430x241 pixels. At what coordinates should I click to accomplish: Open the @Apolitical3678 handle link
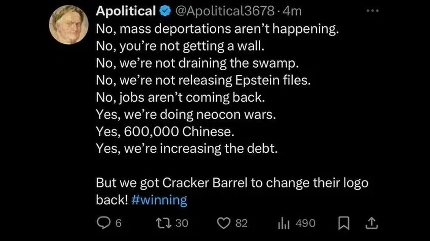[224, 11]
